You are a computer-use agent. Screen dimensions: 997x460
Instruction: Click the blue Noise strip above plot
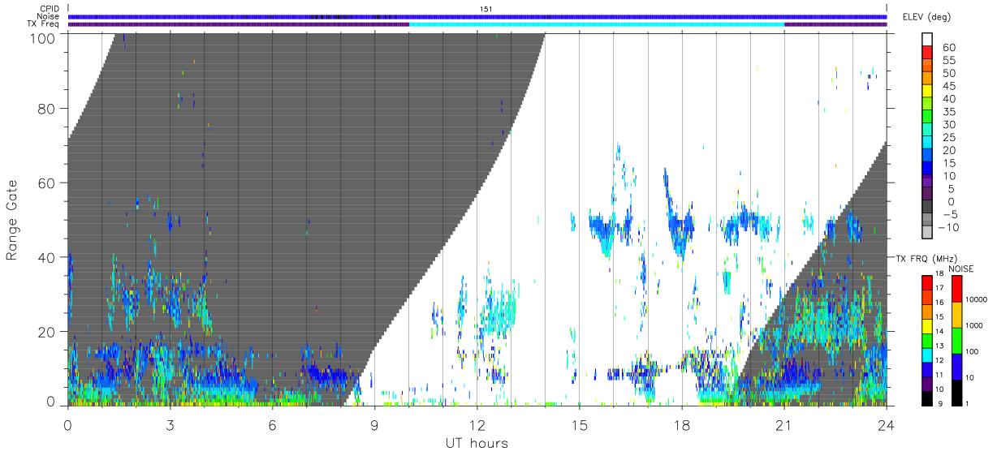(x=477, y=16)
